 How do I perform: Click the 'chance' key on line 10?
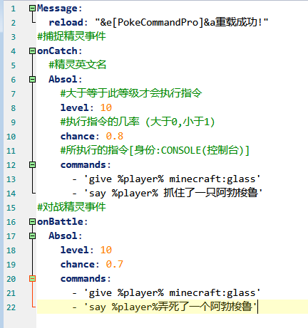78,136
